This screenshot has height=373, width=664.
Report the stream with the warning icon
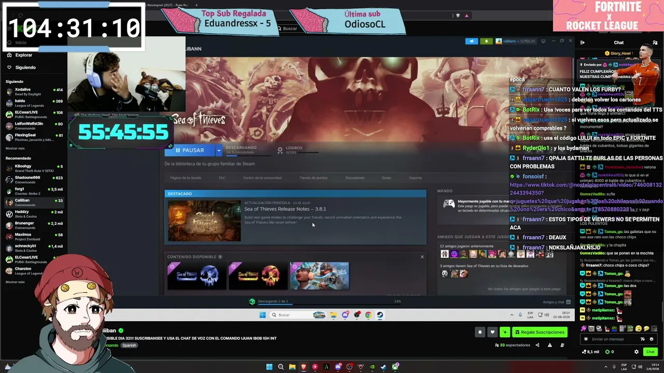tap(550, 345)
